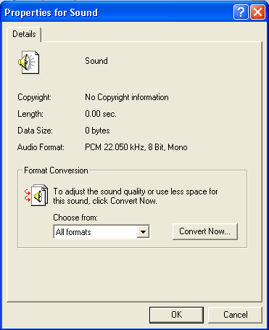Click the Format Conversion speaker documents icon
The image size is (269, 330).
[36, 195]
